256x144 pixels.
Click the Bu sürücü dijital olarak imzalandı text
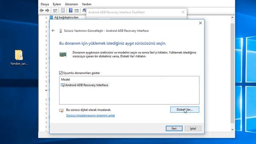point(88,110)
